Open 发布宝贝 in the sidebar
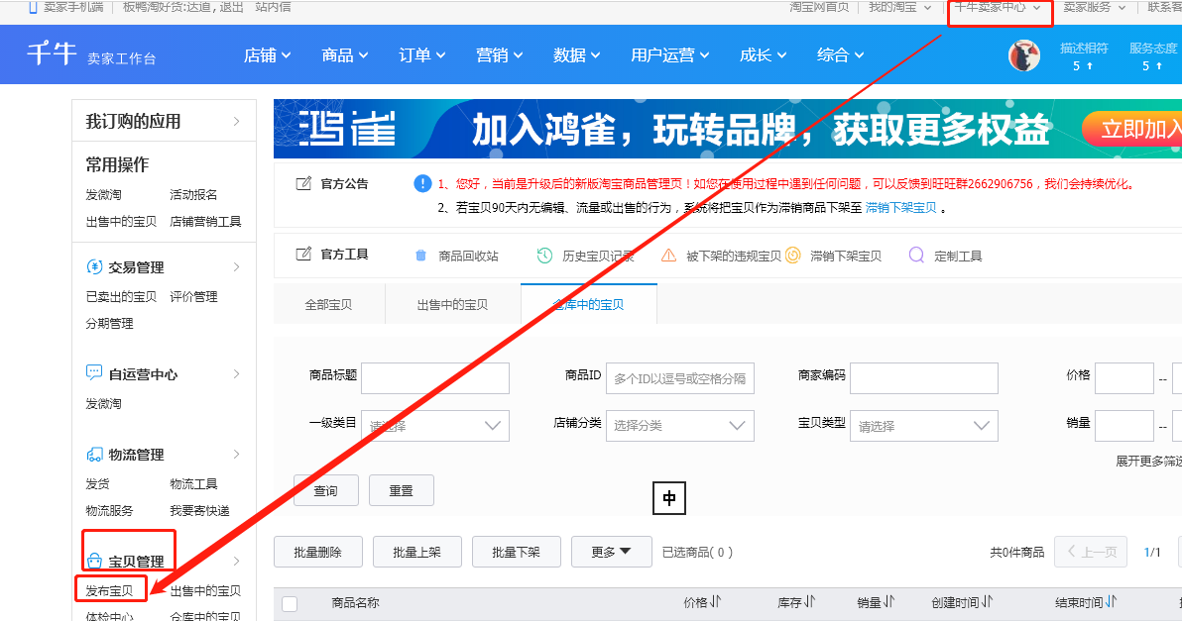 coord(109,591)
